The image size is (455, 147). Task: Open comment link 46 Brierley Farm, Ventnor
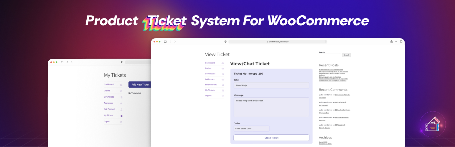334,119
